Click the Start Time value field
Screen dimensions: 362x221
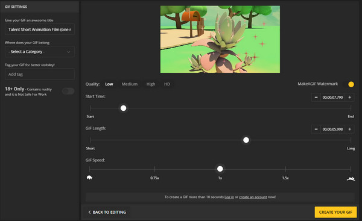[x=332, y=97]
